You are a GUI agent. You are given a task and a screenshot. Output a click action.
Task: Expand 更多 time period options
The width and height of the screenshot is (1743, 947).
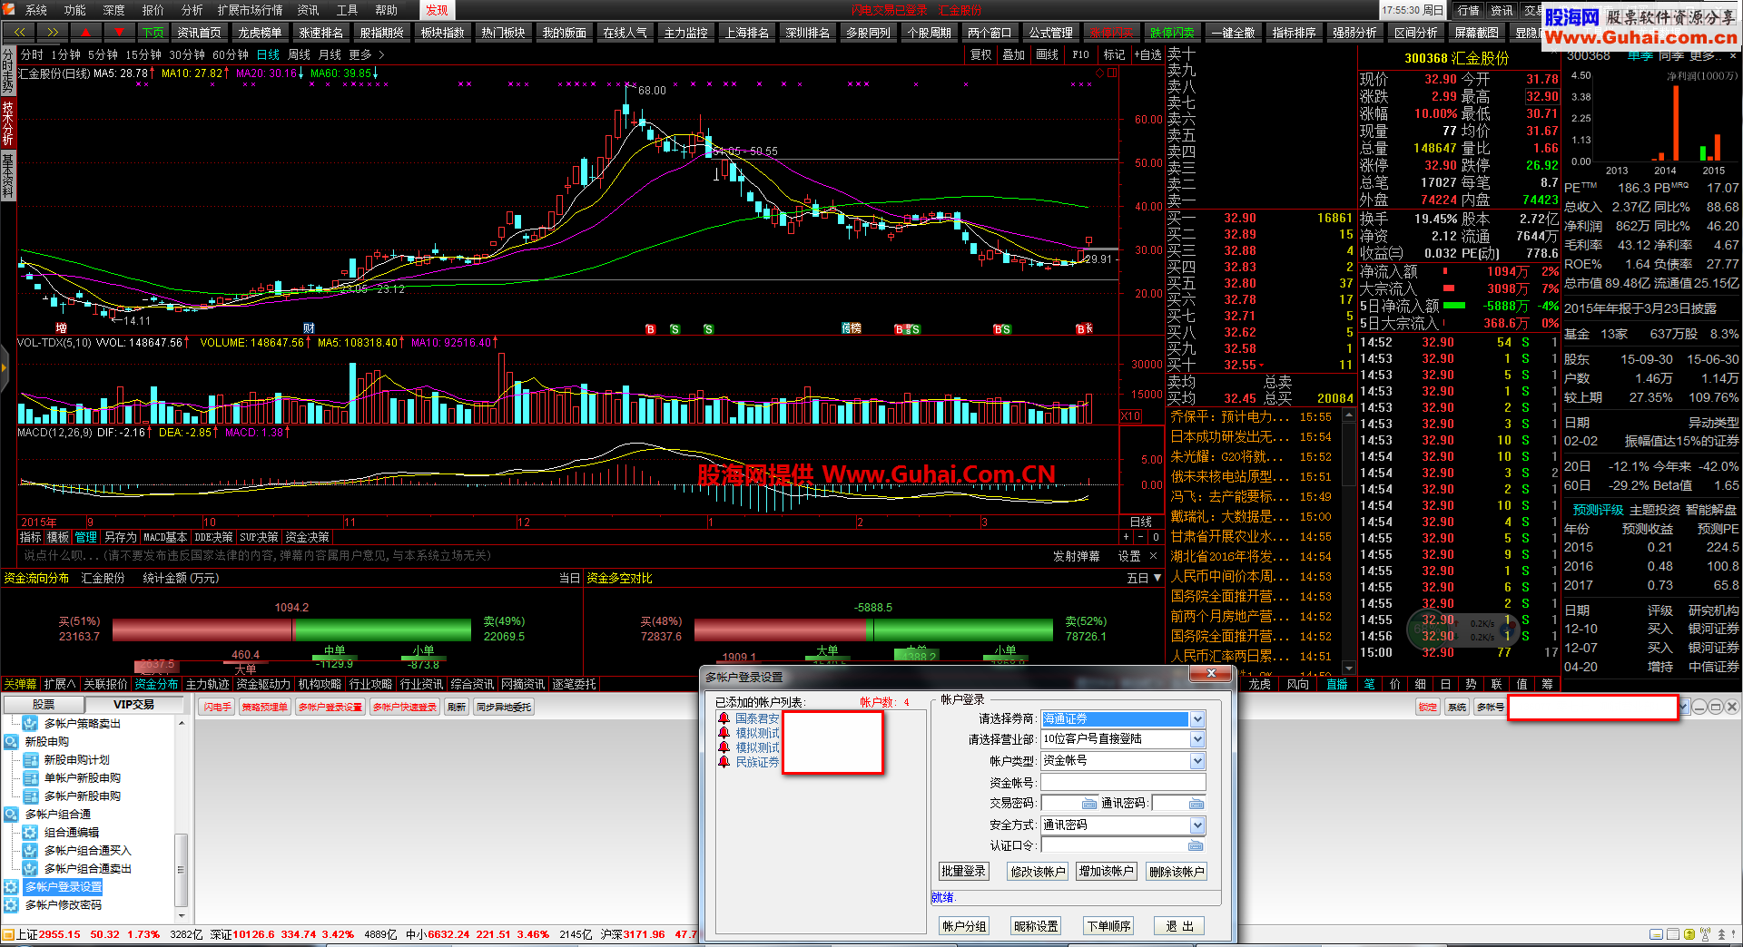point(367,55)
